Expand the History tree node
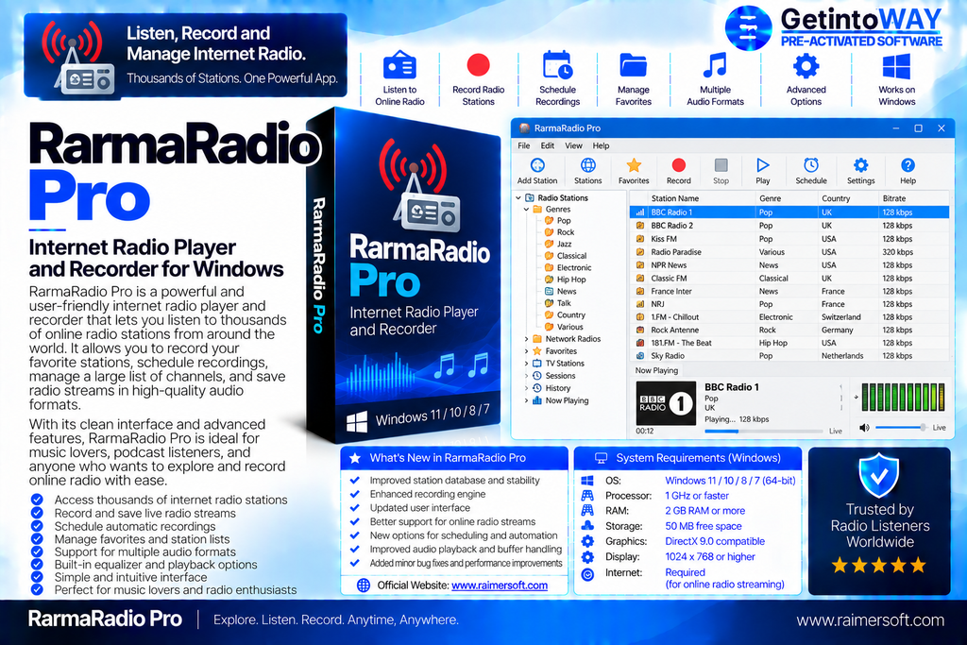Viewport: 967px width, 645px height. [x=527, y=388]
